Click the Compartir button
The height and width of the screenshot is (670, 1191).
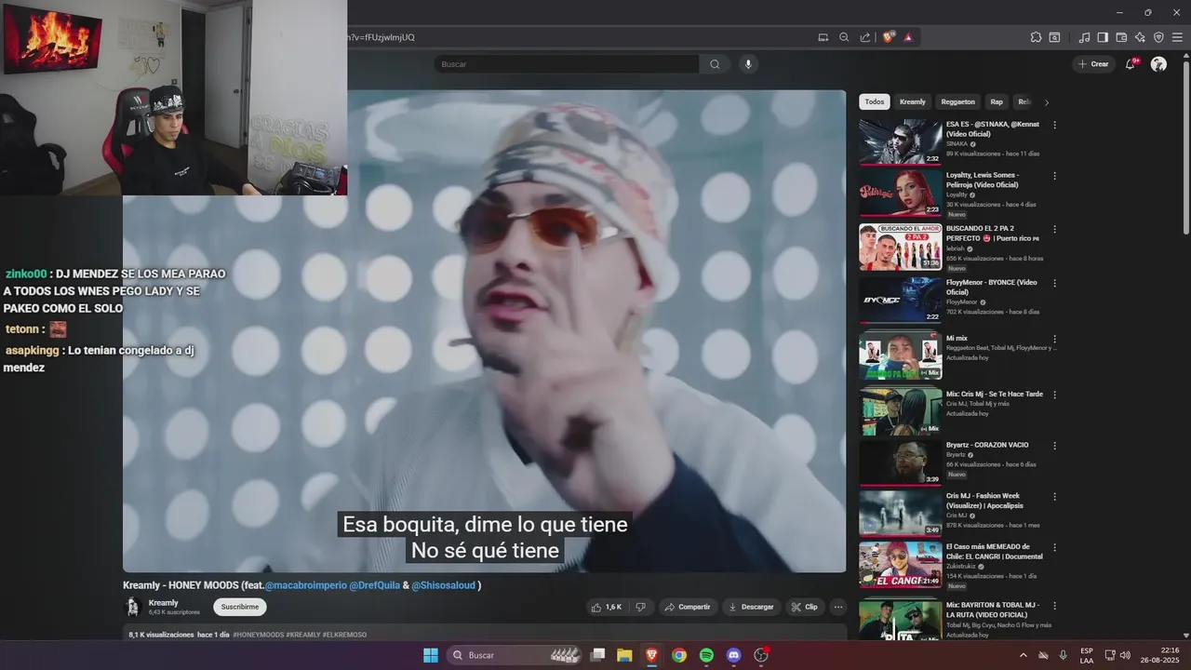tap(688, 607)
